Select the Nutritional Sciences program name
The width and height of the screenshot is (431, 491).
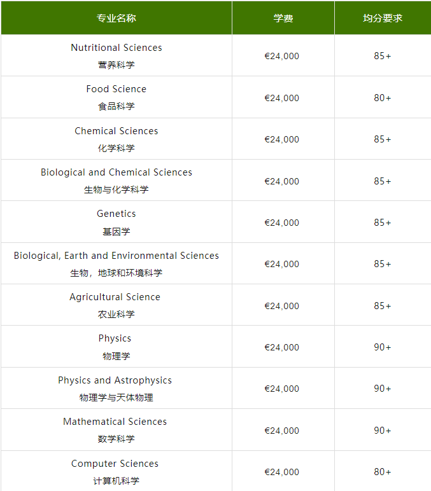click(x=117, y=48)
